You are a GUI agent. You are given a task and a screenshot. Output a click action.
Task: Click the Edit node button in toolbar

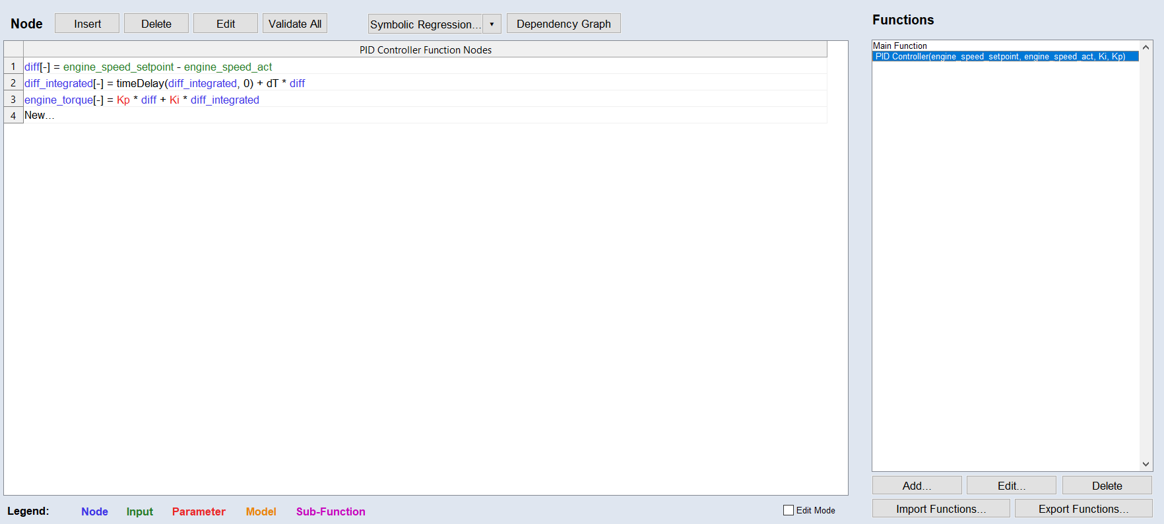pyautogui.click(x=225, y=24)
